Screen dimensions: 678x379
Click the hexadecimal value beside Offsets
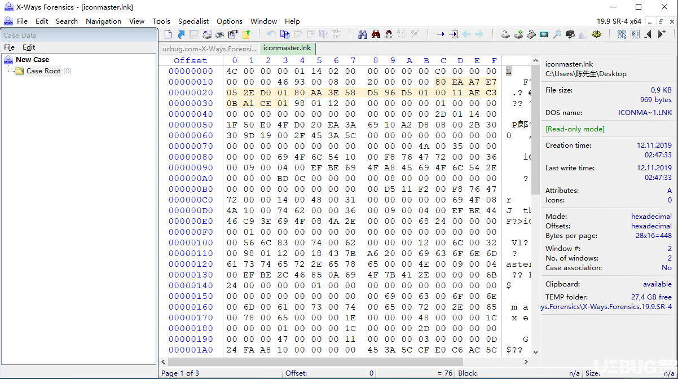(651, 226)
